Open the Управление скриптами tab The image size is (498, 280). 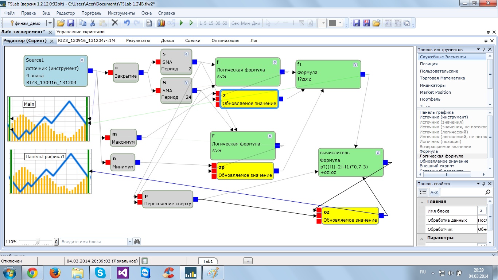[81, 32]
